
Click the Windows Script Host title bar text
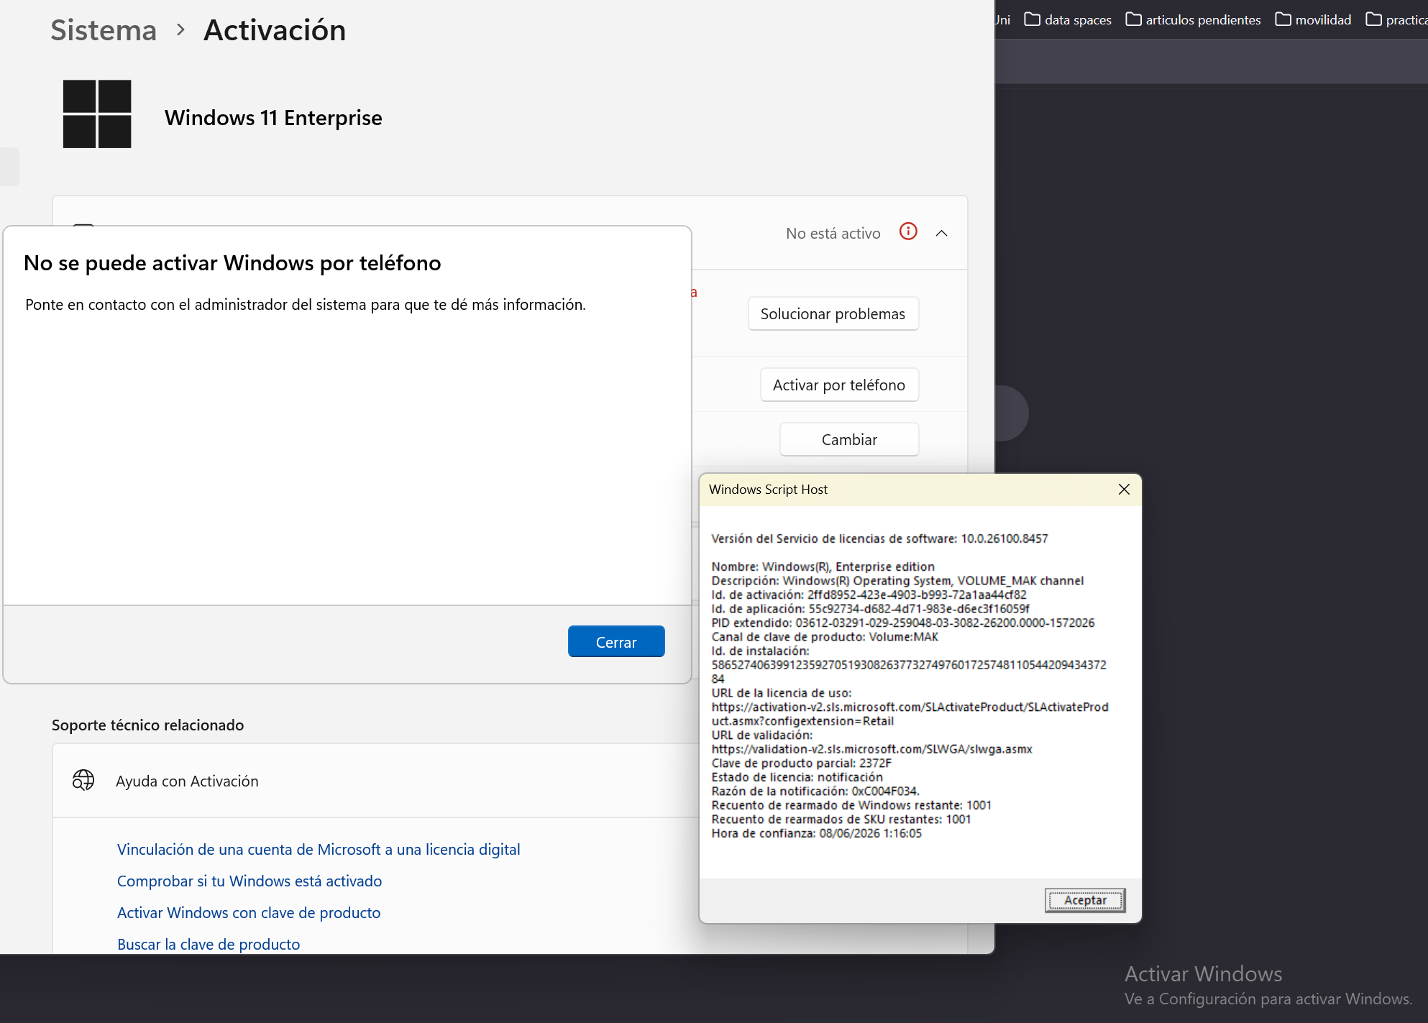(768, 490)
